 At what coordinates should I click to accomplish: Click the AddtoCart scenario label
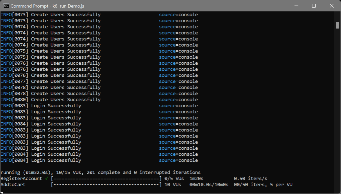pyautogui.click(x=13, y=185)
